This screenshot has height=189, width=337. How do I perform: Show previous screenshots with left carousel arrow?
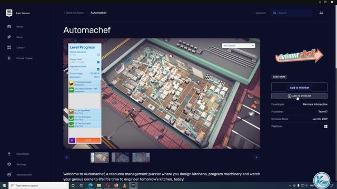[67, 157]
